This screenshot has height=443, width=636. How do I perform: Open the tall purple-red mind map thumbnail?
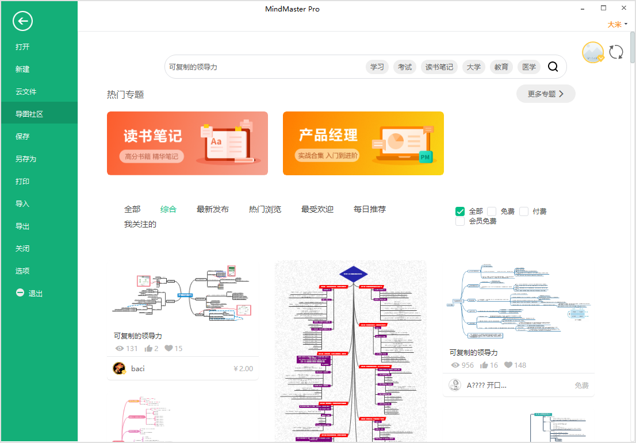[351, 351]
